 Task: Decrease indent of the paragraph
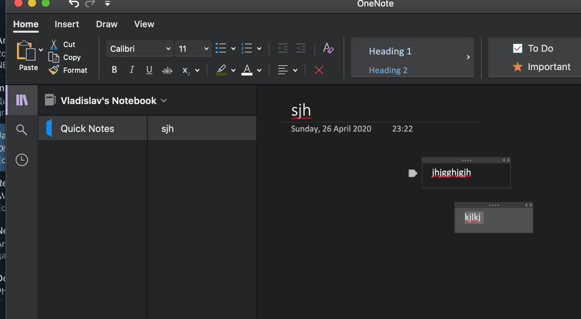[x=283, y=48]
